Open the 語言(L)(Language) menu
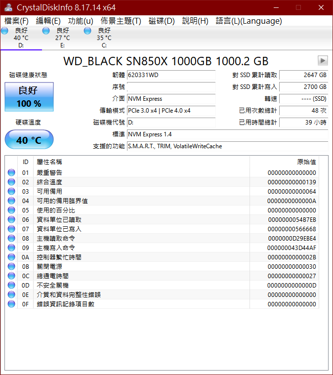 tap(249, 21)
